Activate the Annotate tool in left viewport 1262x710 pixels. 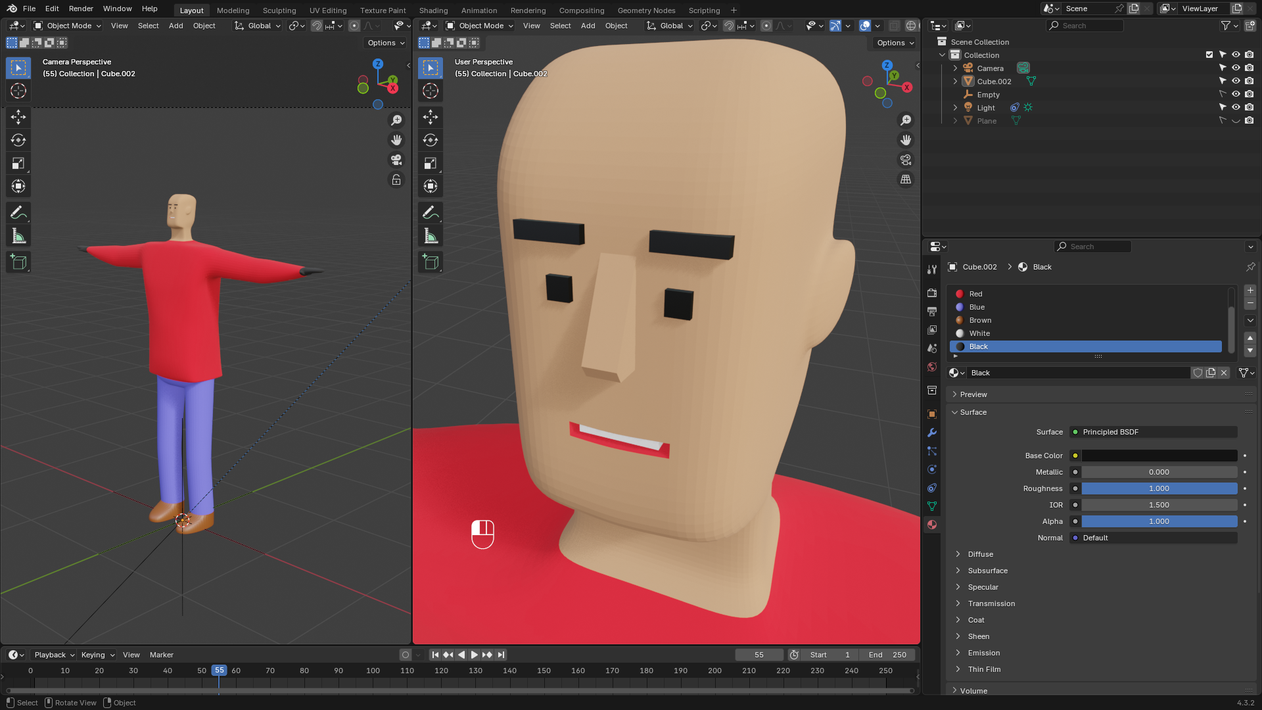[x=18, y=212]
